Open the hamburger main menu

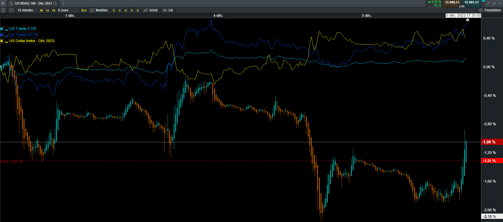3,3
